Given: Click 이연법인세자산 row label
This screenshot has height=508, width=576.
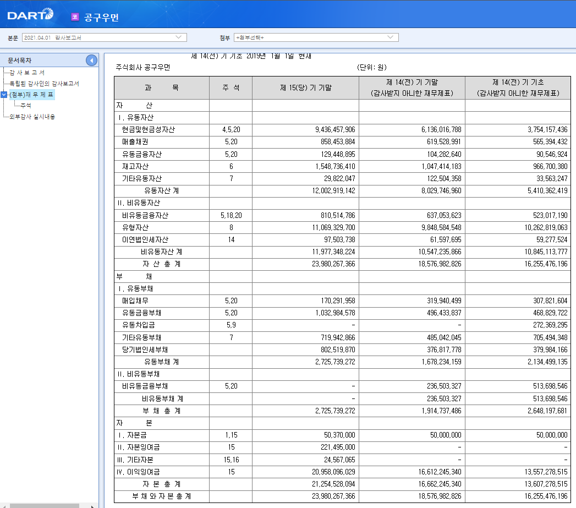Looking at the screenshot, I should click(145, 239).
